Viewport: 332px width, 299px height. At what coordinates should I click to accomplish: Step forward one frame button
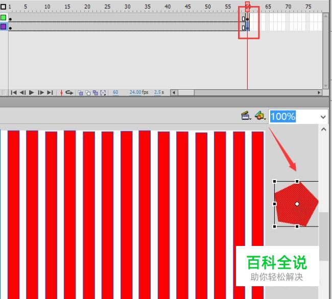click(41, 93)
